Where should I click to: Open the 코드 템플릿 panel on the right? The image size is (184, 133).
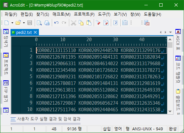coord(178,69)
